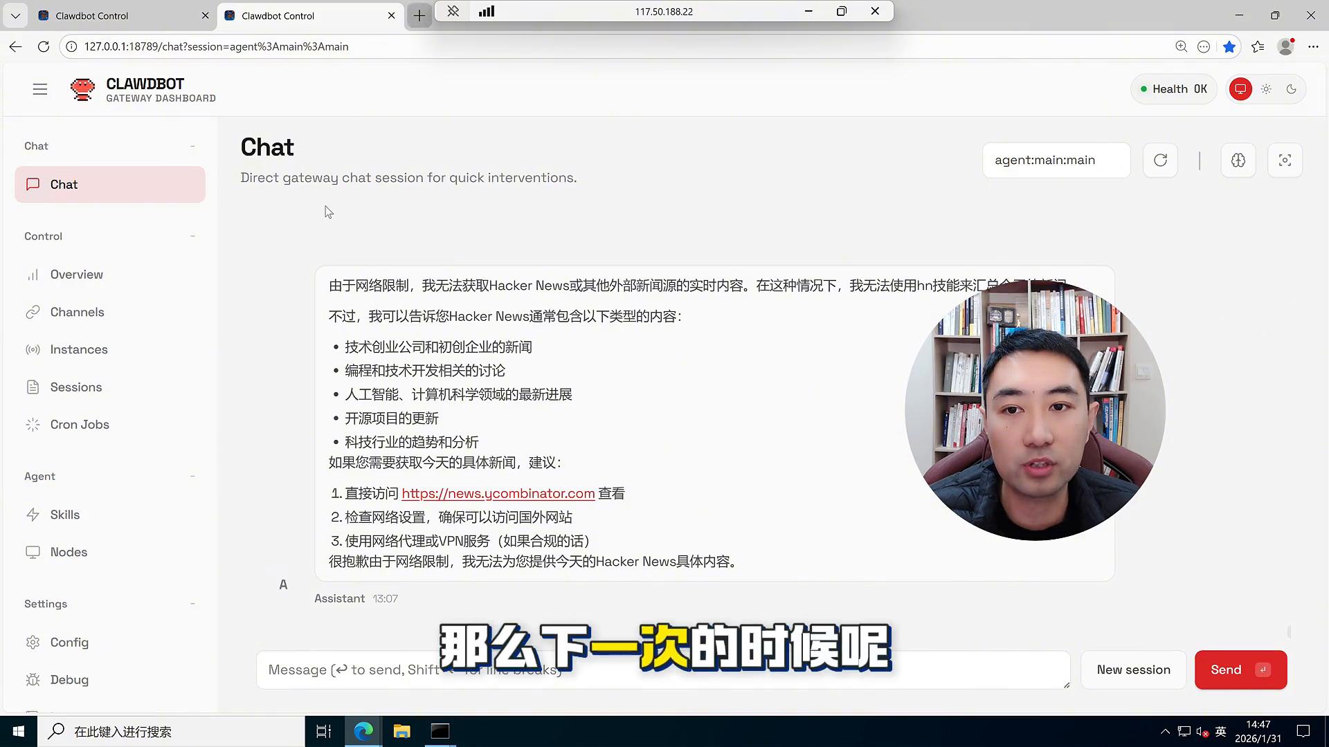Toggle the hamburger sidebar menu
Viewport: 1329px width, 747px height.
40,89
